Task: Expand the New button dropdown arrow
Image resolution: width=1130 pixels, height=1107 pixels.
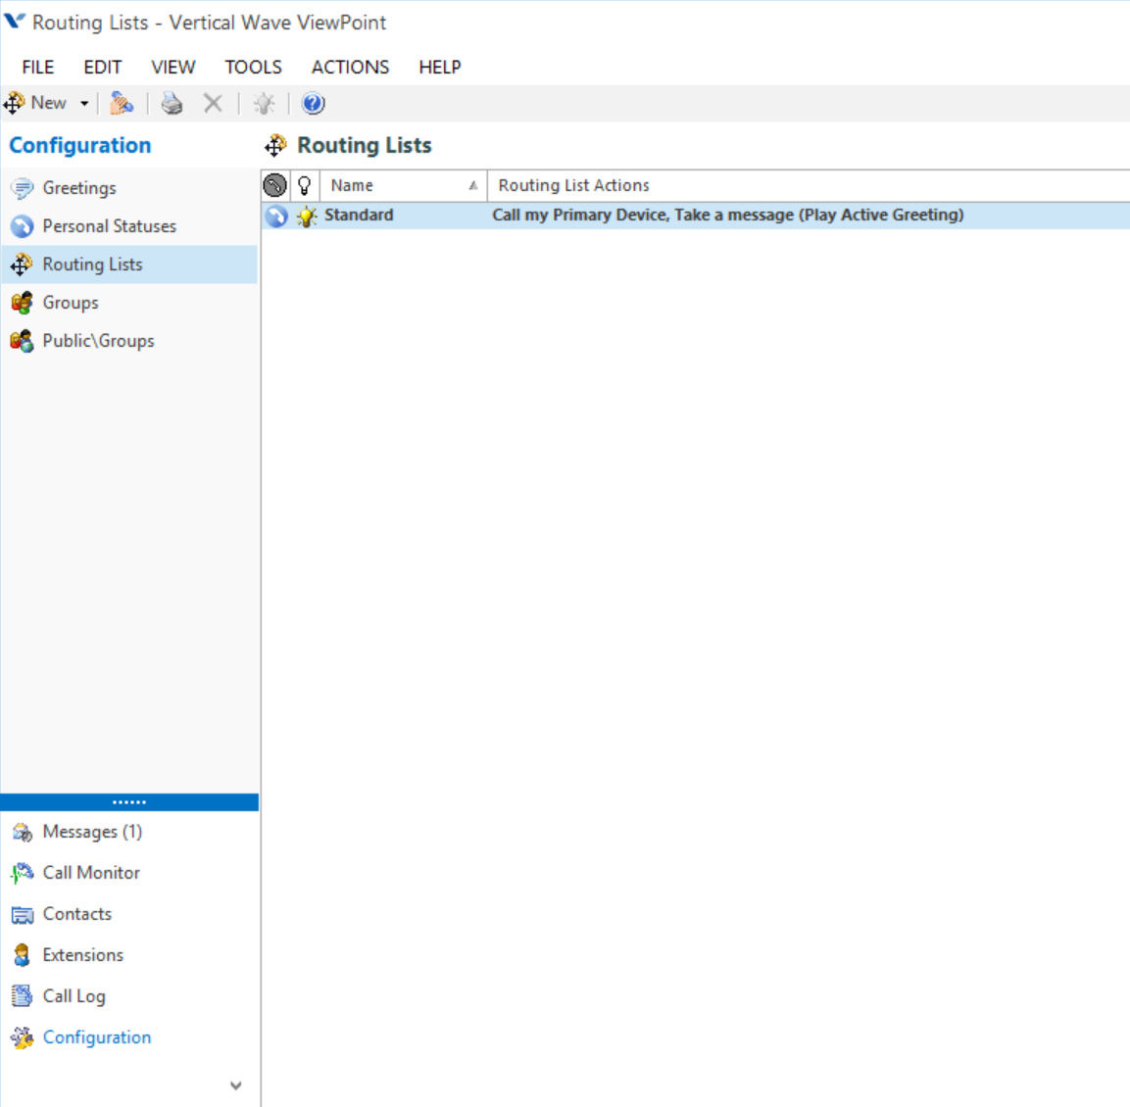Action: point(84,104)
